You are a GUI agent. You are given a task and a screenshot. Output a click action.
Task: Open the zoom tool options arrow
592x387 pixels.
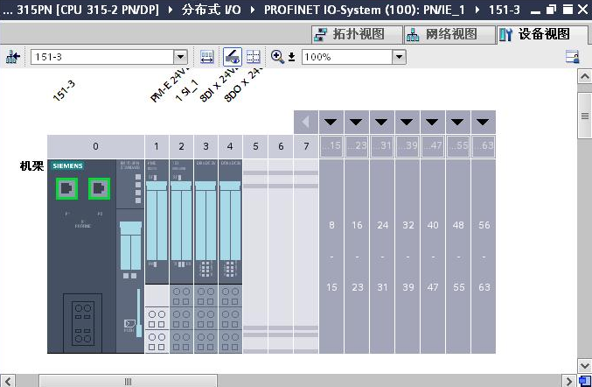click(x=289, y=58)
